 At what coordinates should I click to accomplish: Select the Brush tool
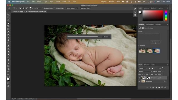coord(8,37)
